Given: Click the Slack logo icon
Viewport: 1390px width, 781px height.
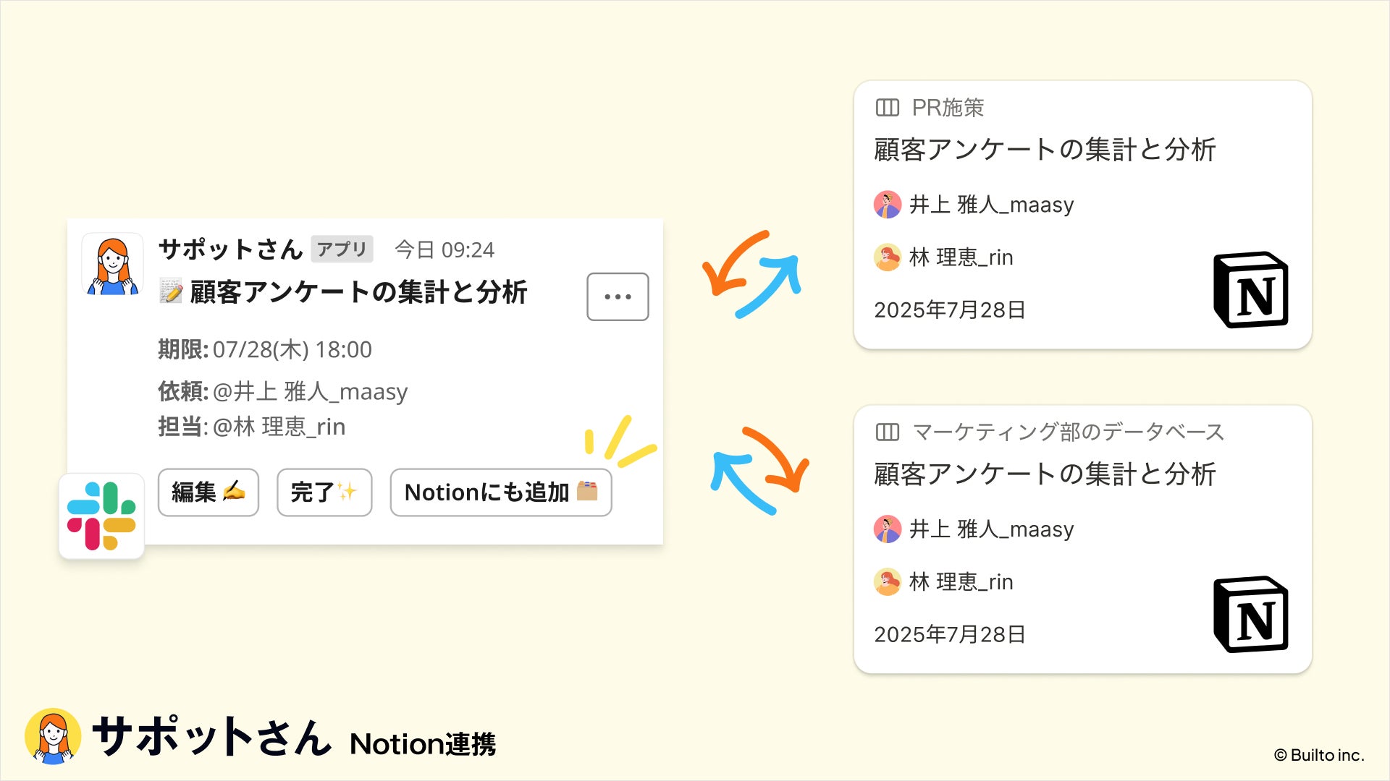Looking at the screenshot, I should pos(101,516).
